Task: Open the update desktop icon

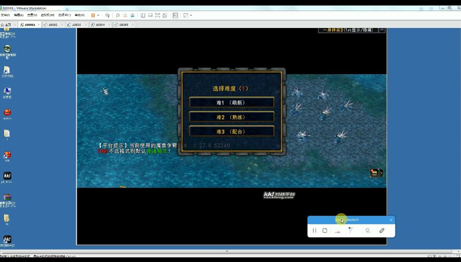Action: [7, 114]
